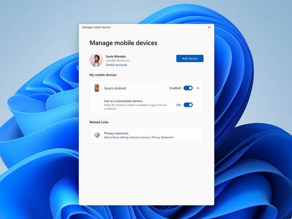Click the susie@outlook.com email address
Image resolution: width=292 pixels, height=219 pixels.
[x=118, y=61]
